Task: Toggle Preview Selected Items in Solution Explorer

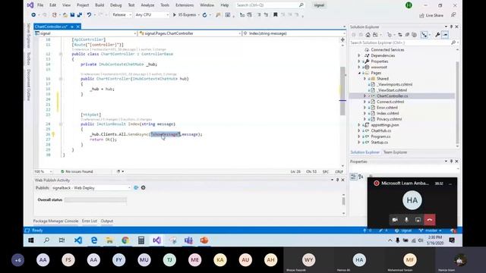Action: pos(445,35)
